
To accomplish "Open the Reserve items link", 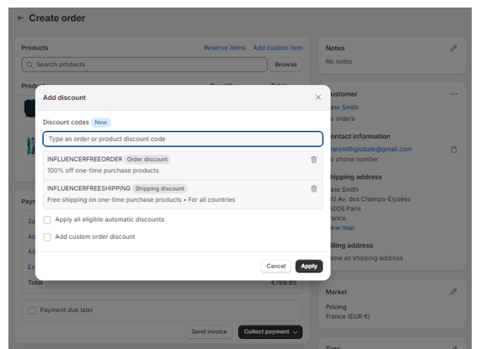I will [x=225, y=48].
